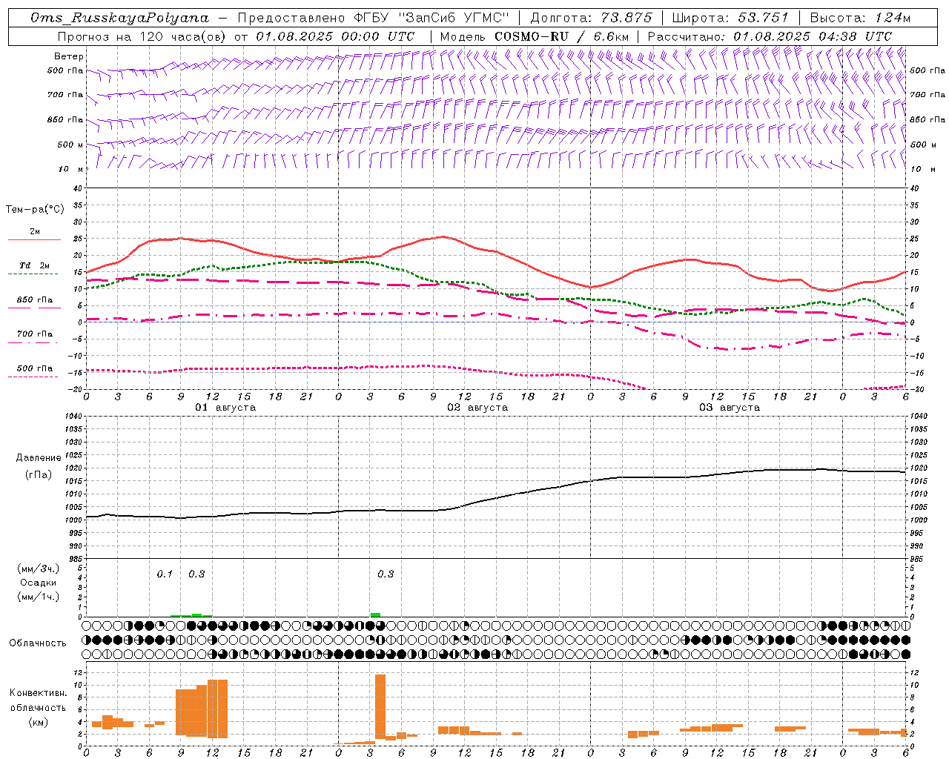Click the Тем-ра(°C) temperature label

[35, 210]
